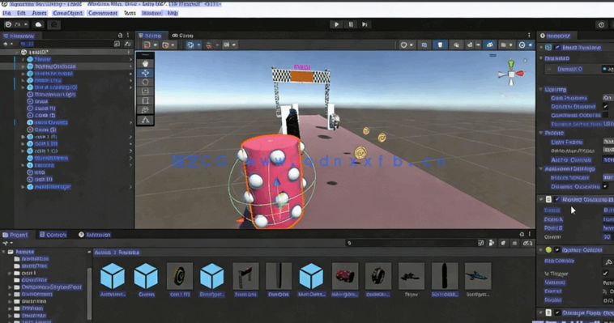Switch to the Animation tab

(95, 235)
